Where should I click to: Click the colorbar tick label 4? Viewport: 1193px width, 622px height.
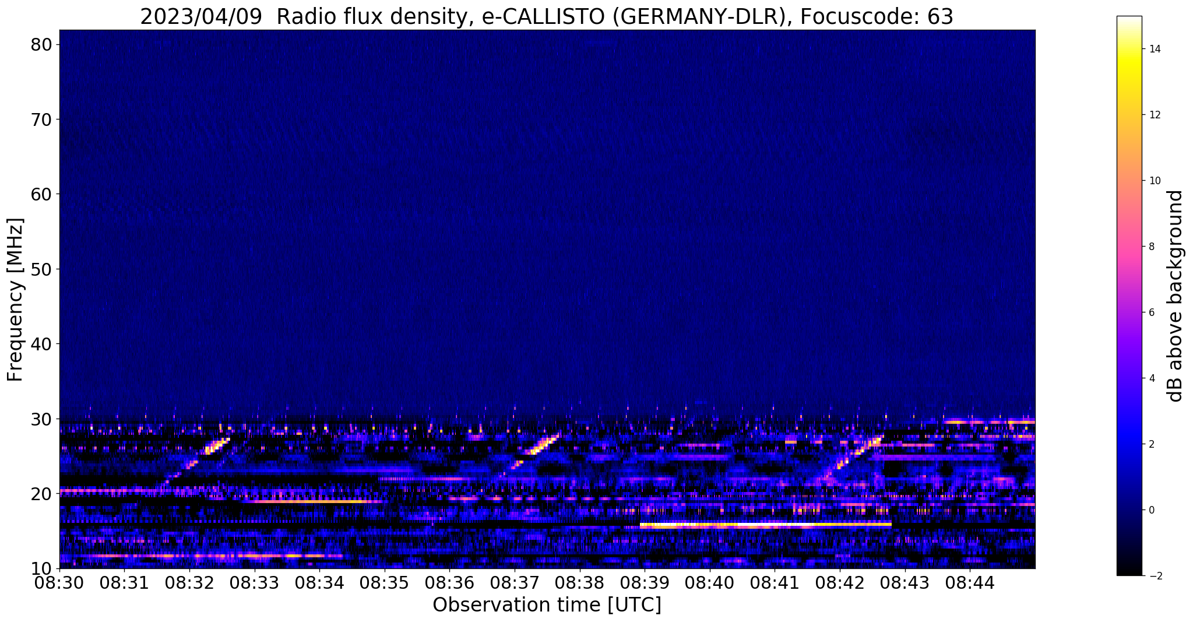(x=1150, y=378)
